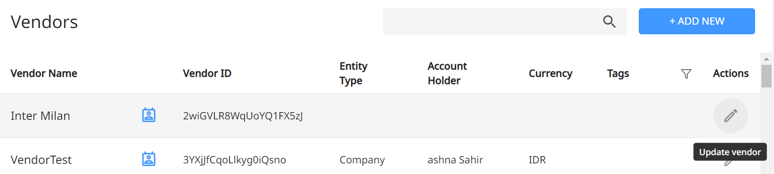The image size is (774, 174).
Task: Click the Currency column header
Action: click(550, 73)
